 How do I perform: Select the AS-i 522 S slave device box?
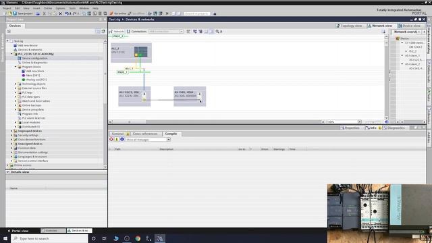134,97
